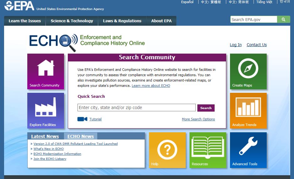Screen dimensions: 294x179
Task: Open Join the ECHO Listserv link
Action: (x=50, y=159)
